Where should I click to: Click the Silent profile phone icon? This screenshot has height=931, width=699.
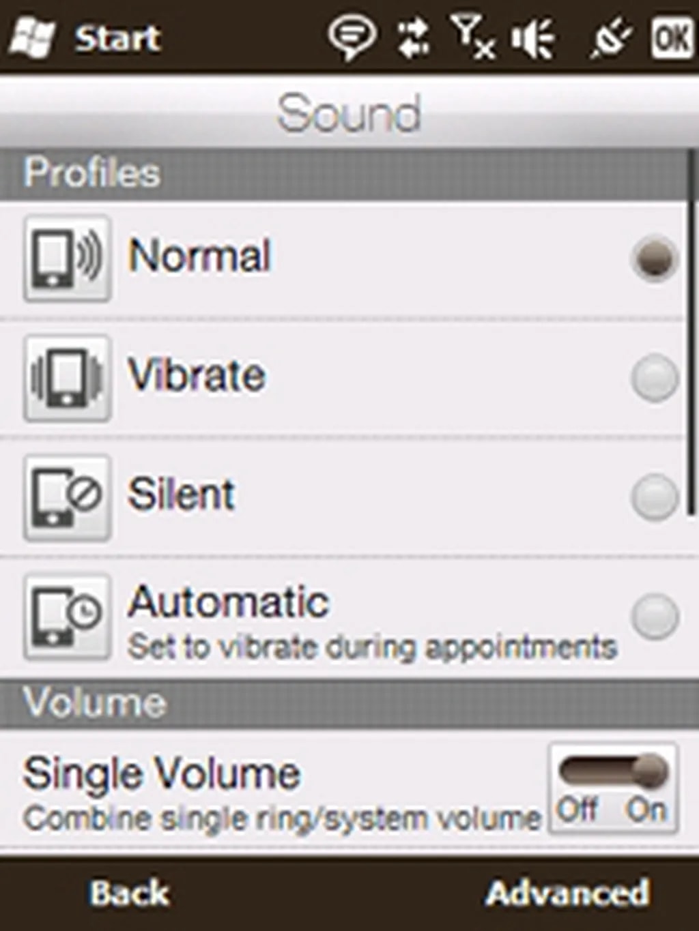pos(67,497)
